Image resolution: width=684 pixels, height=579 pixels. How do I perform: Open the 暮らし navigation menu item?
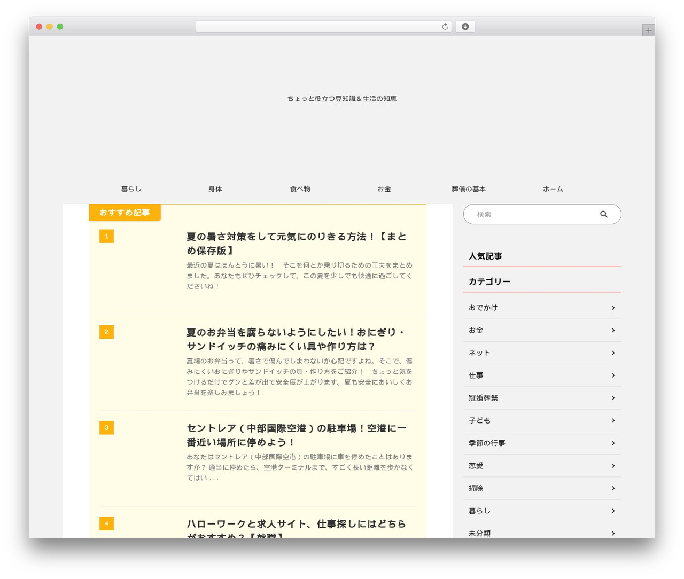(131, 189)
